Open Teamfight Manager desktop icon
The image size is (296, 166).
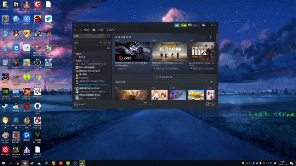(5, 137)
